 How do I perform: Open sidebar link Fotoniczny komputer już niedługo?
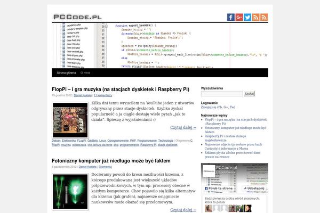[x=235, y=130]
